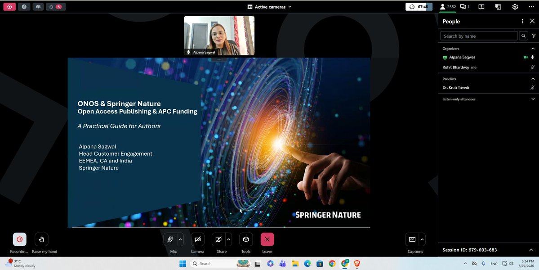
Task: Click Session ID: 679-603-683 text
Action: [x=470, y=250]
